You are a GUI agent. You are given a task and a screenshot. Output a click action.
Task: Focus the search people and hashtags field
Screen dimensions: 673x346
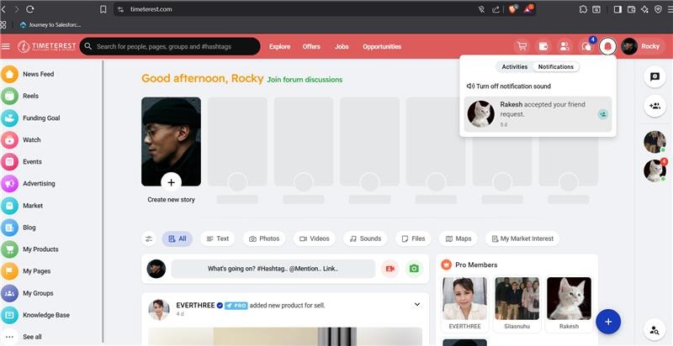pos(170,46)
